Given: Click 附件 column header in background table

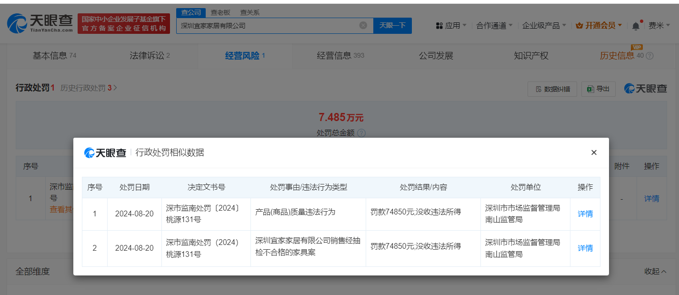Looking at the screenshot, I should (x=622, y=166).
